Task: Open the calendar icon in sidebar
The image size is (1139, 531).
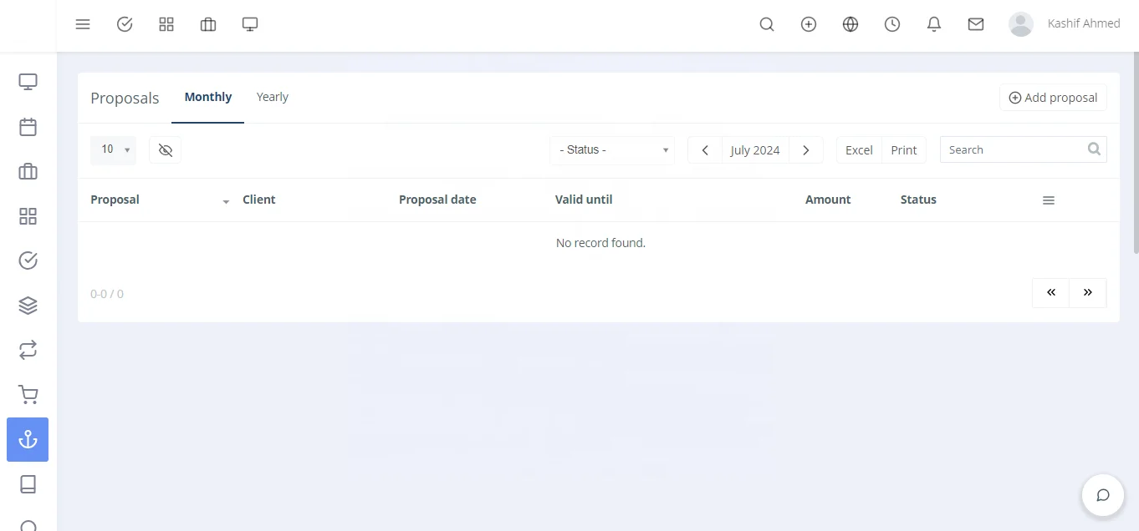Action: (x=28, y=127)
